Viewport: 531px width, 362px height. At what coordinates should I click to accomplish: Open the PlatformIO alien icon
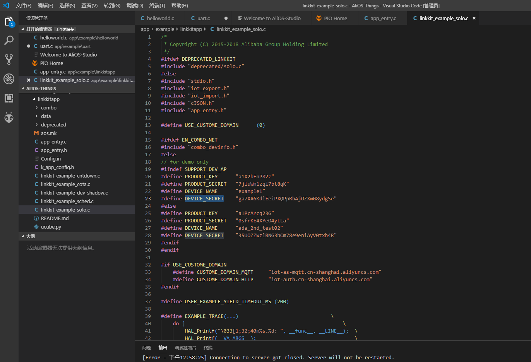pyautogui.click(x=9, y=118)
